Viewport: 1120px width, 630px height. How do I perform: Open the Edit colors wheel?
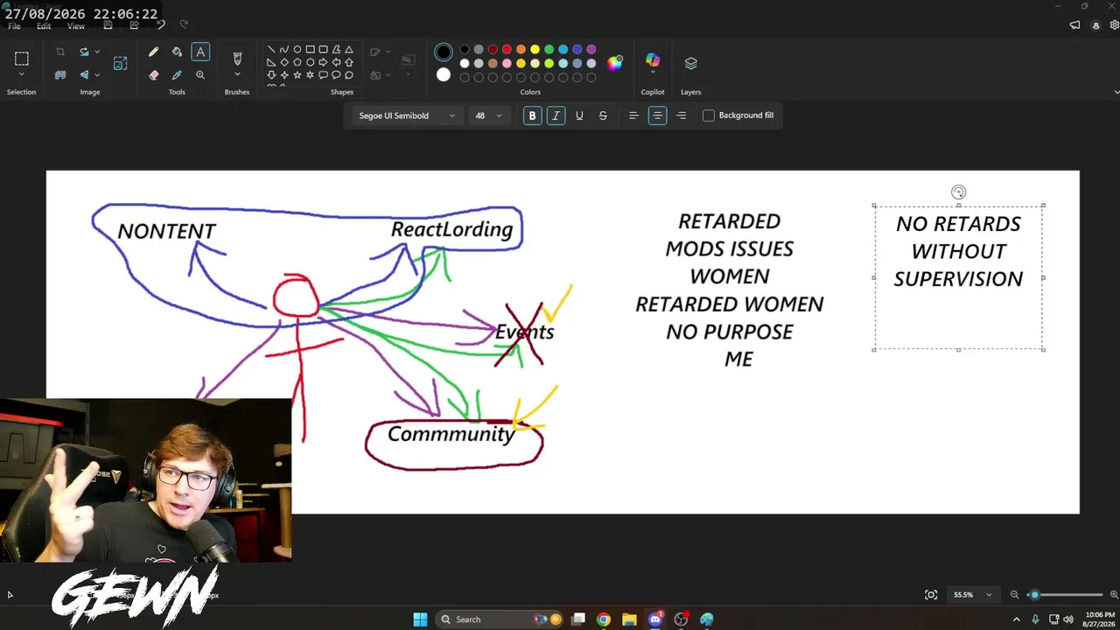615,63
